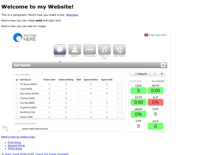Click the info icon next to AC
Image resolution: width=207 pixels, height=155 pixels.
click(x=157, y=121)
